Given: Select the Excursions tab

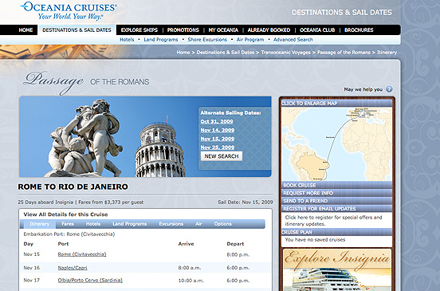Looking at the screenshot, I should point(171,224).
